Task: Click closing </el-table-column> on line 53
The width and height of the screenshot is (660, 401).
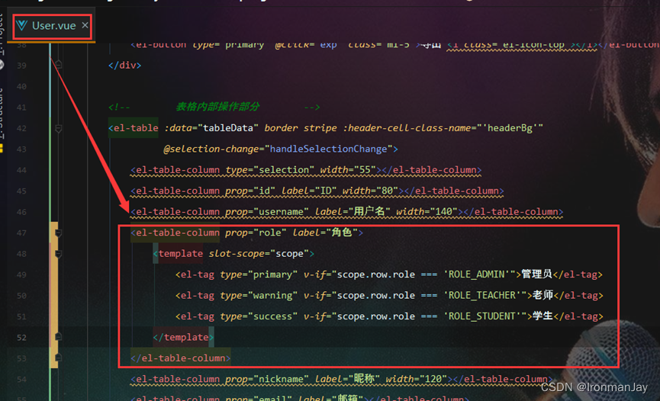Action: coord(181,358)
